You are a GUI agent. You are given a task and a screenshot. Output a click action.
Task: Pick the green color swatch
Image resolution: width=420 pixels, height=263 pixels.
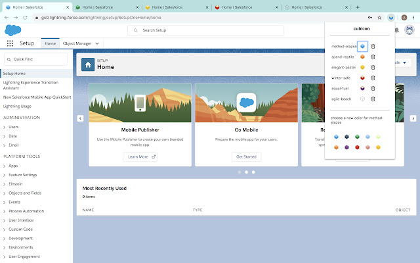[x=357, y=137]
